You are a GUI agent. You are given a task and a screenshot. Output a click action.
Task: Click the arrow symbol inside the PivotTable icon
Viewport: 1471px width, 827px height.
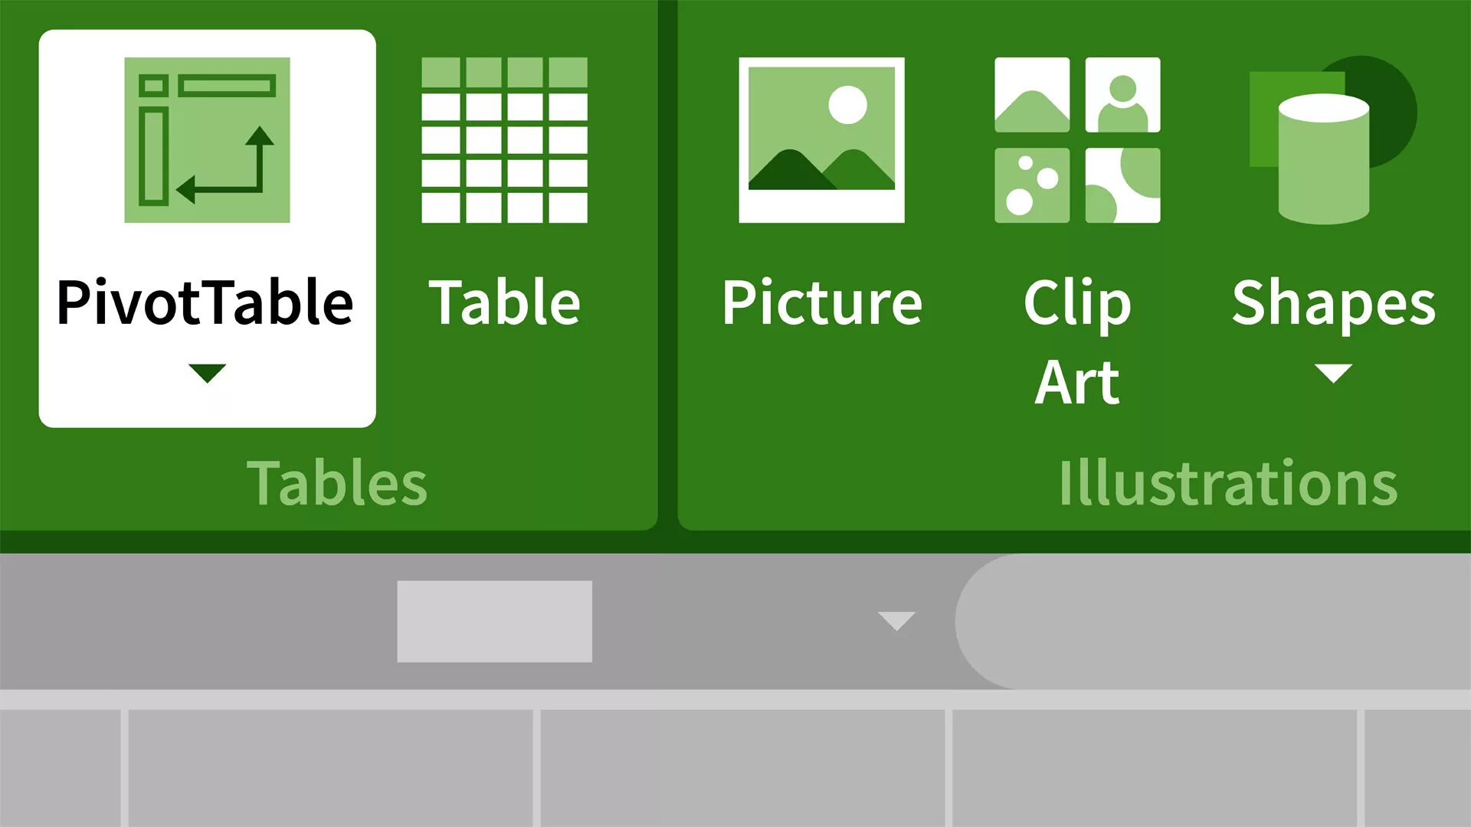point(230,172)
